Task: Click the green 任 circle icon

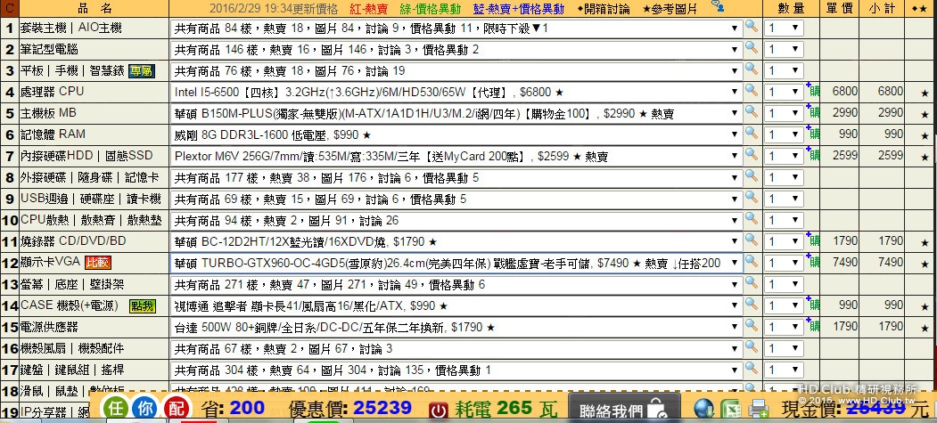Action: click(x=115, y=409)
